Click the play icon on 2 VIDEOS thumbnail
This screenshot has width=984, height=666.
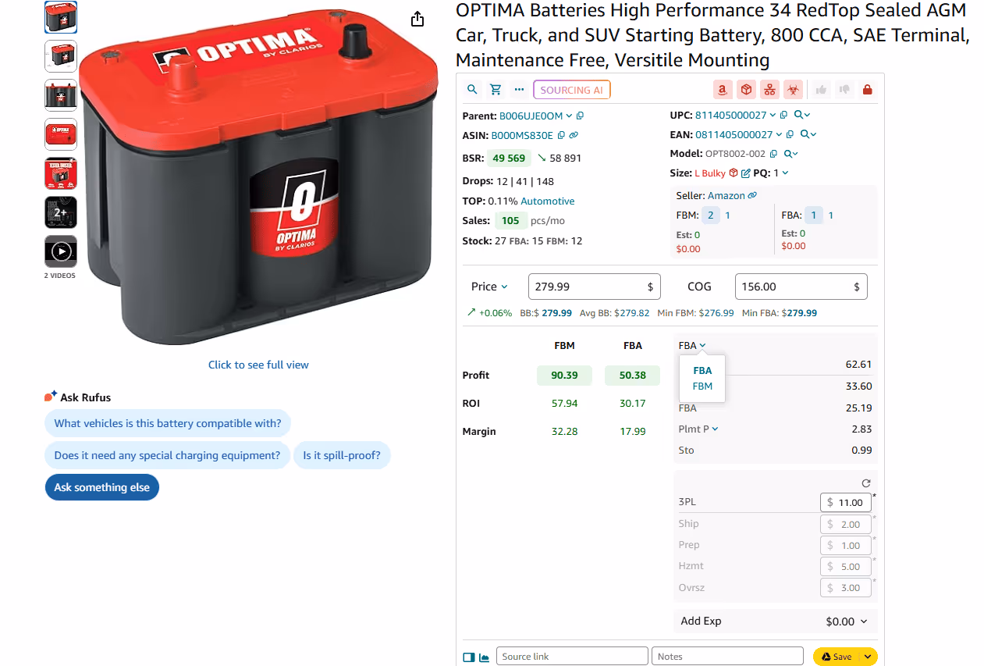tap(61, 251)
